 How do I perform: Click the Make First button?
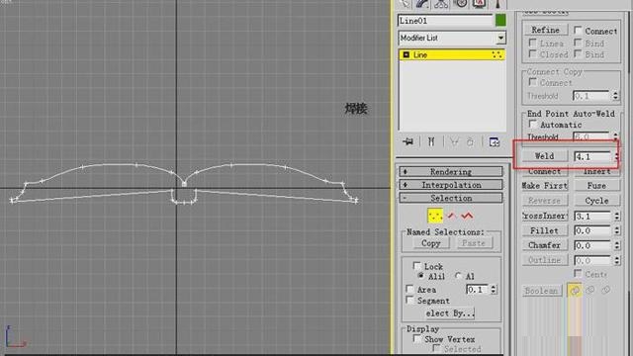545,186
